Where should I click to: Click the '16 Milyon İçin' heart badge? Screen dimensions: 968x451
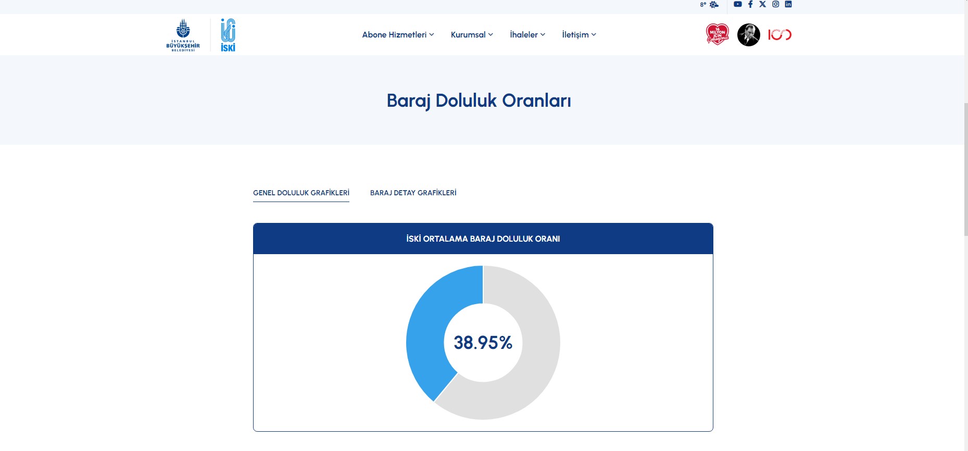point(717,34)
